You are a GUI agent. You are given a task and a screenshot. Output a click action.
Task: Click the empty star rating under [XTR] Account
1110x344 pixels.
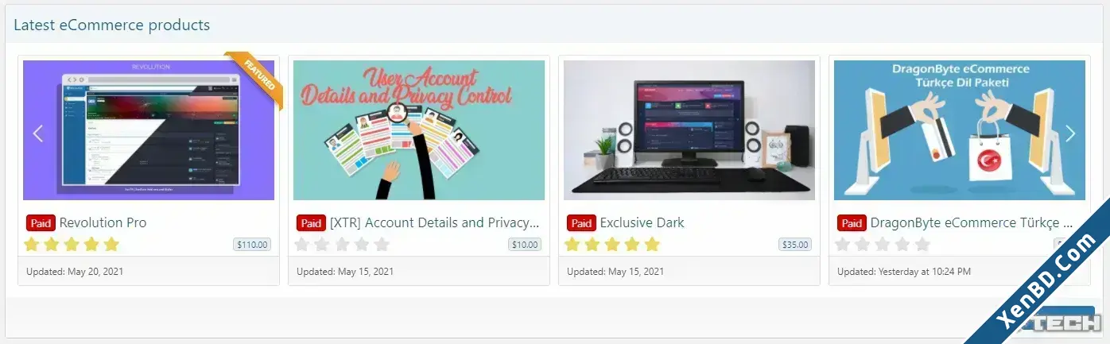342,244
